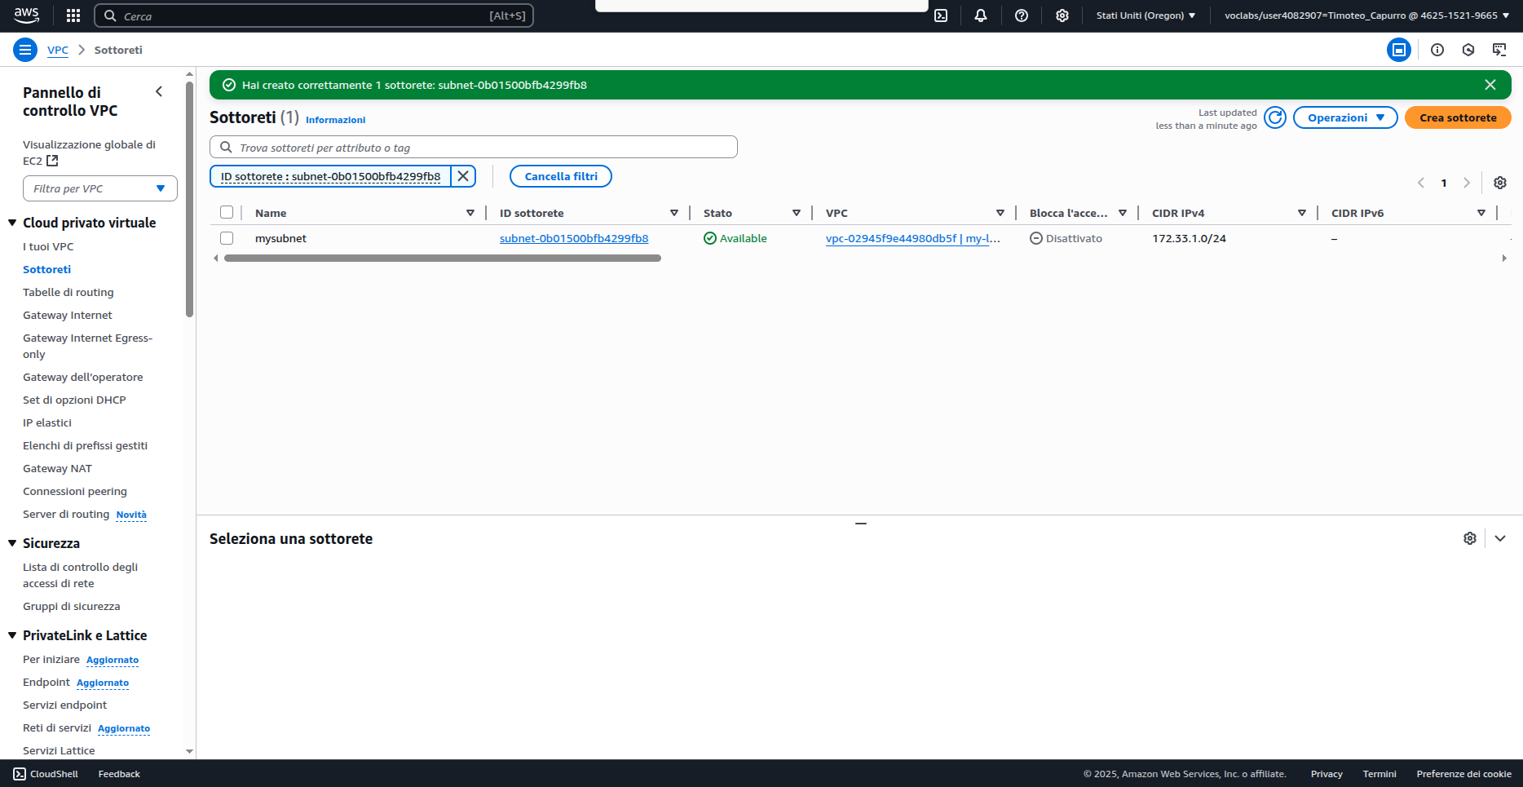
Task: Open the AWS services grid menu
Action: coord(73,15)
